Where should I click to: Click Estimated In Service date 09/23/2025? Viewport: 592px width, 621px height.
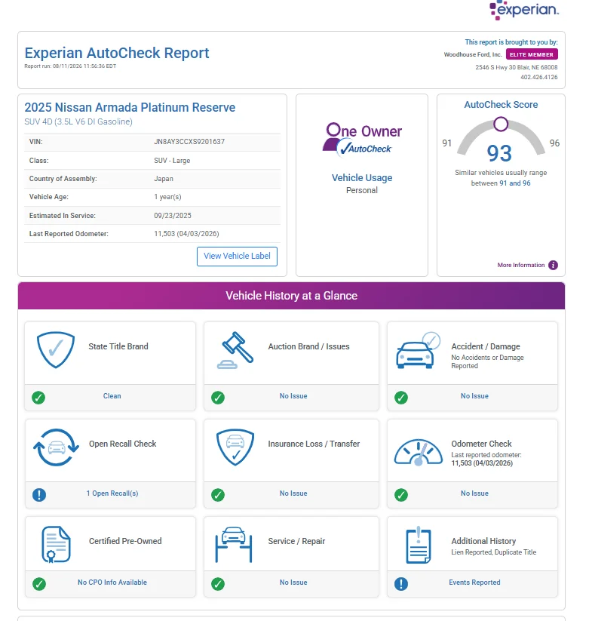coord(173,216)
